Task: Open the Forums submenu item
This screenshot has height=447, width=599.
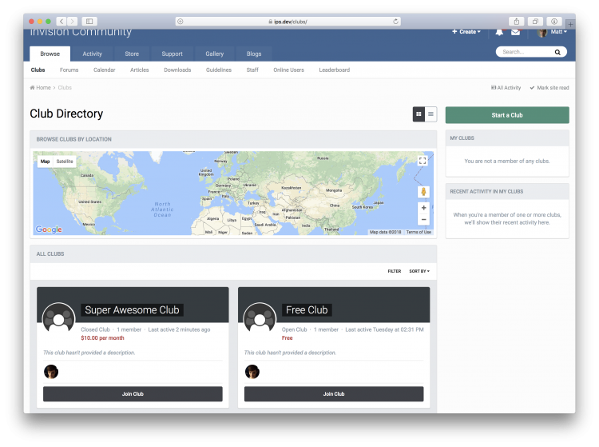Action: (69, 70)
